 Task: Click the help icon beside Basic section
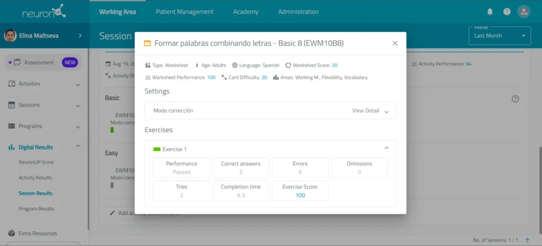515,99
